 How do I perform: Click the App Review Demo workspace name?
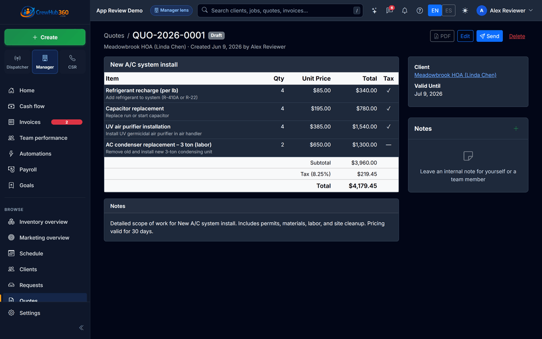pos(119,10)
